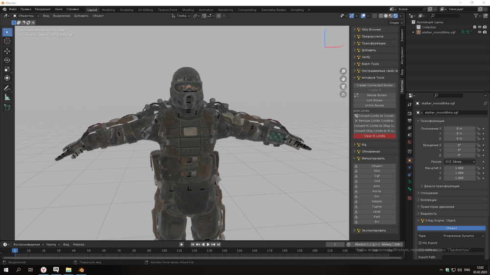Select the Move tool

(7, 51)
